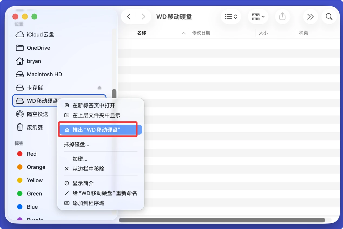Click the green full-screen button
The image size is (343, 229).
[34, 17]
